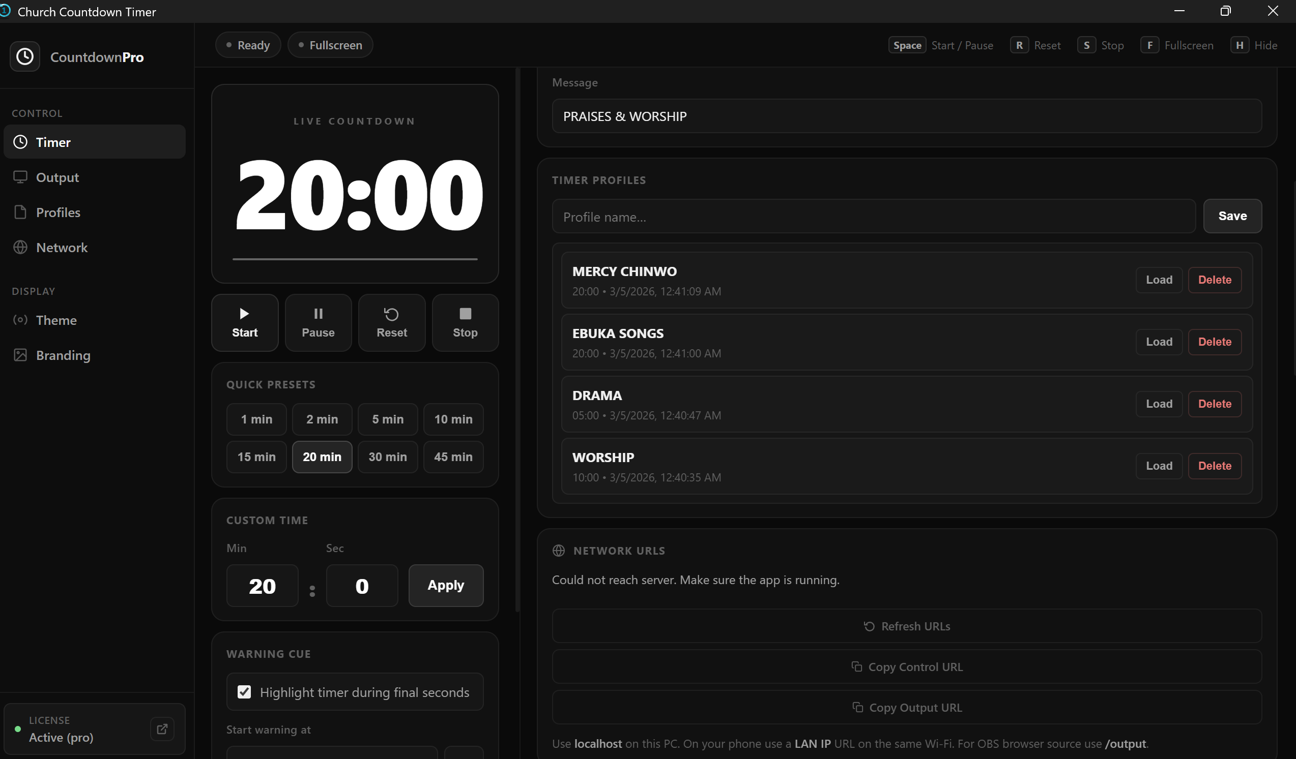The width and height of the screenshot is (1296, 759).
Task: Copy the Control URL
Action: tap(907, 666)
